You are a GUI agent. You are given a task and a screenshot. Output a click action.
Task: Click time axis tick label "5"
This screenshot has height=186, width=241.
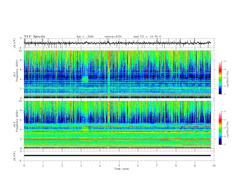[119, 166]
